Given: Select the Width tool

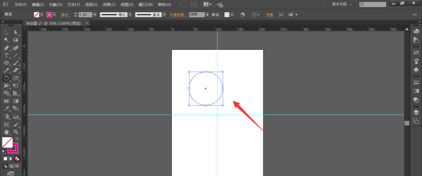Looking at the screenshot, I should (x=6, y=86).
